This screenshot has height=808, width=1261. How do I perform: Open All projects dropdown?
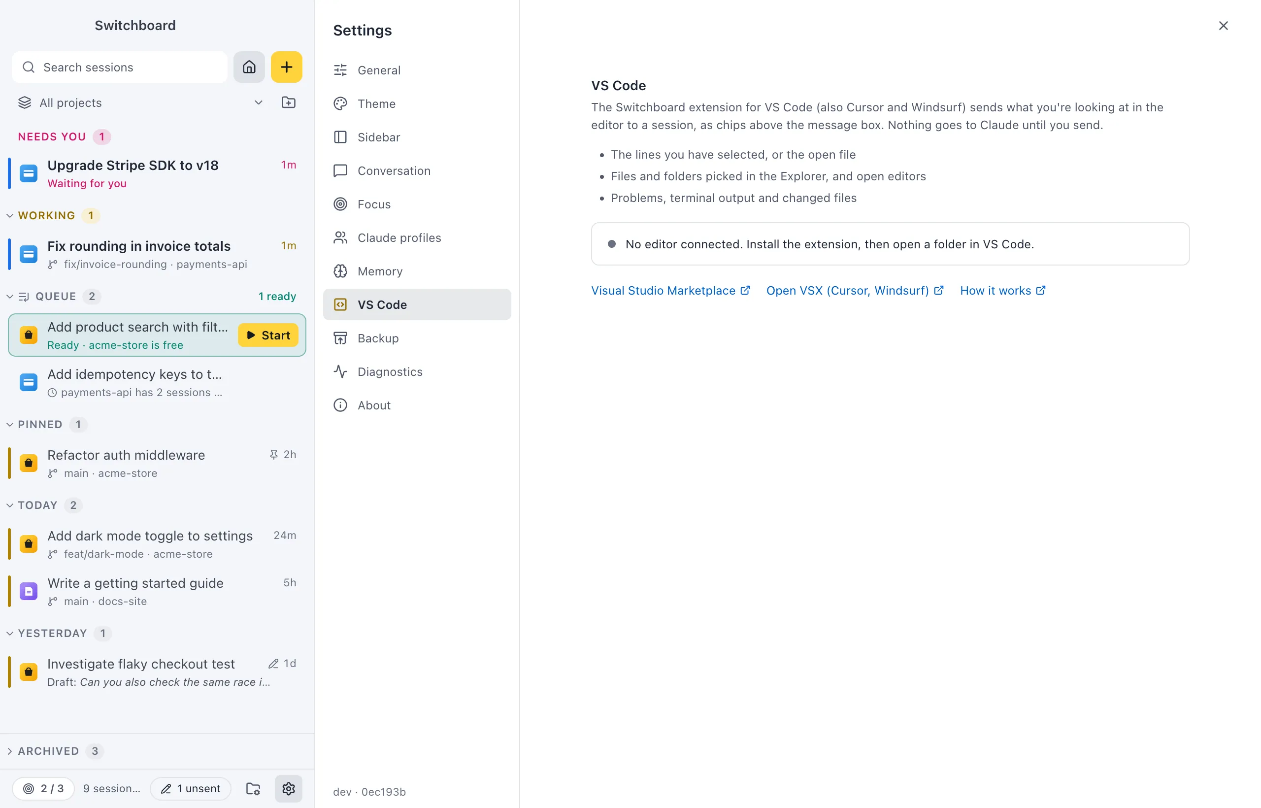pos(140,102)
